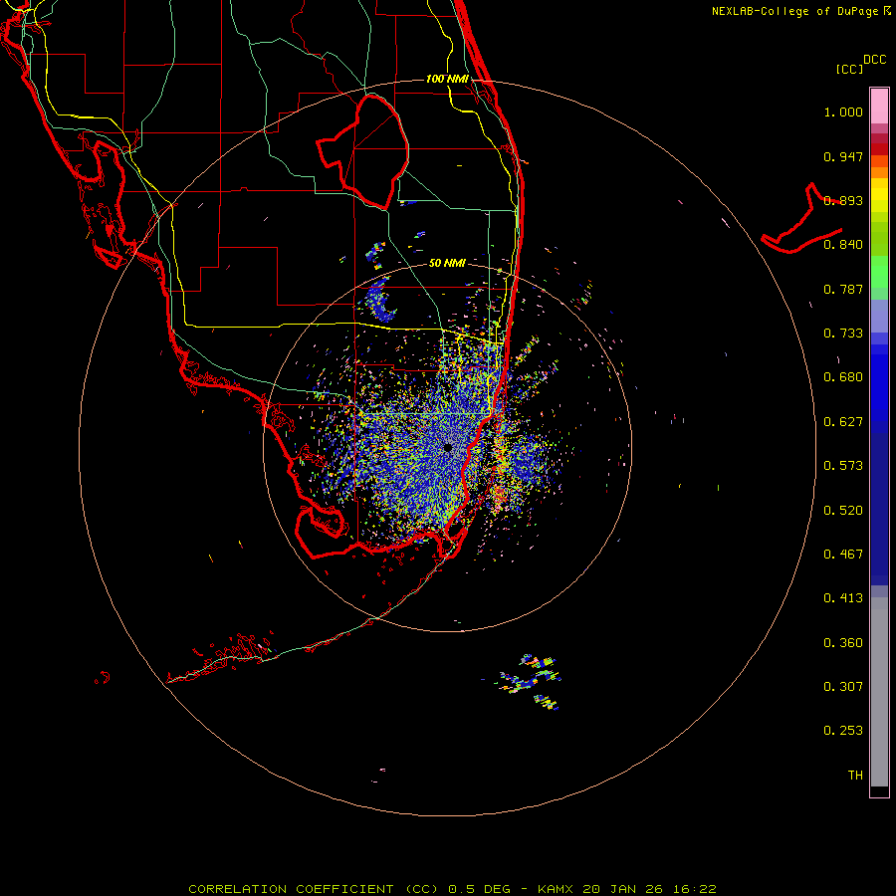
Task: Select the 0.947 scale value
Action: (843, 156)
